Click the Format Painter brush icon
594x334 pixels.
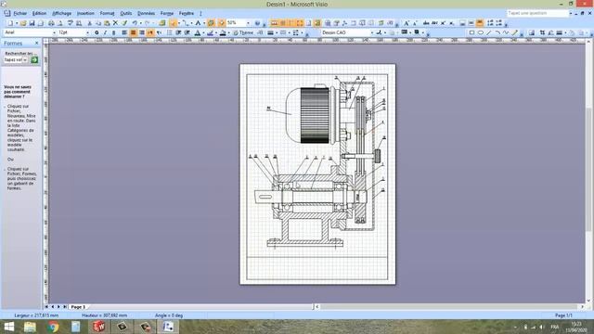(124, 23)
